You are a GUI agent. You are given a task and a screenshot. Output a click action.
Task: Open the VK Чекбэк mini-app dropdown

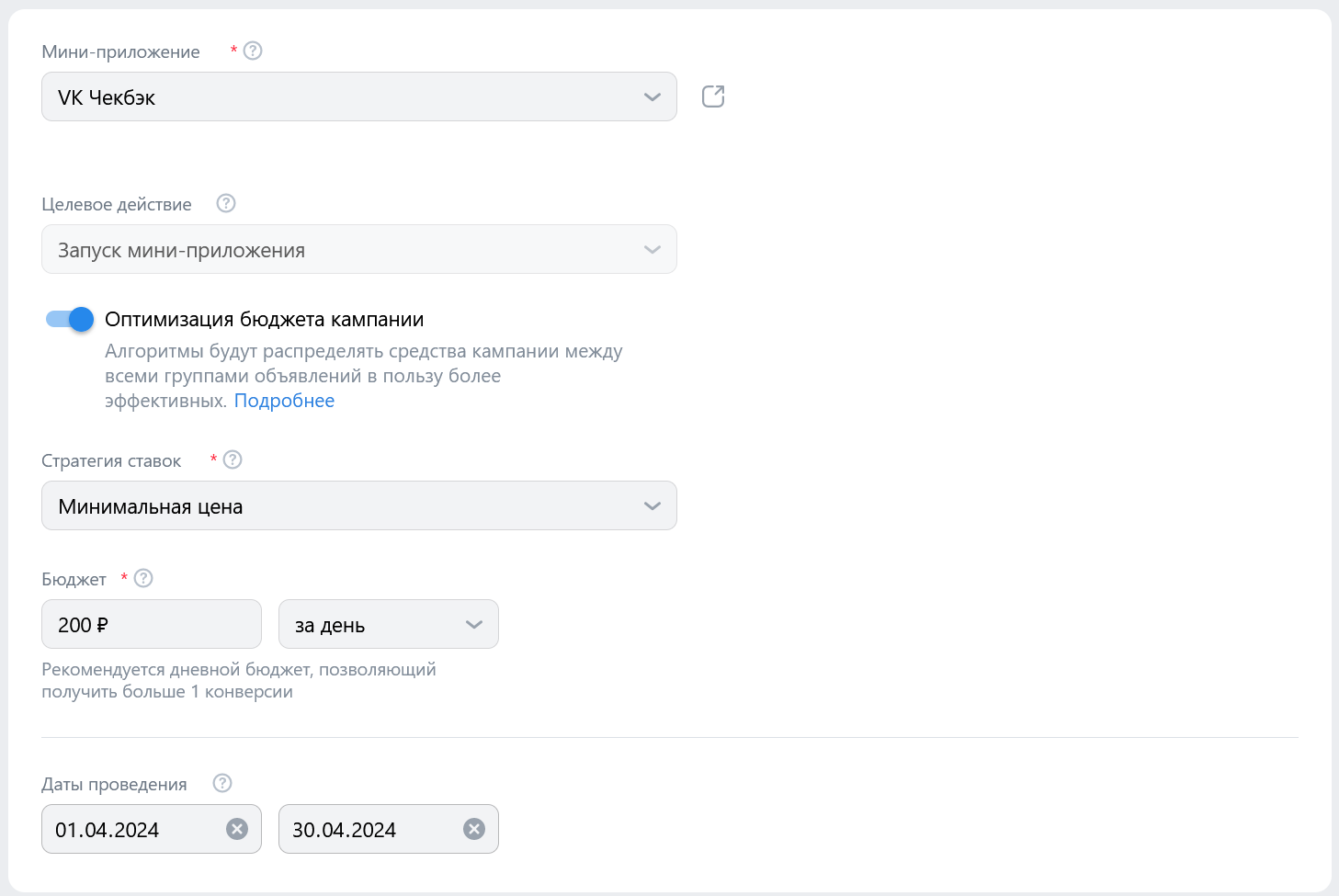[358, 96]
